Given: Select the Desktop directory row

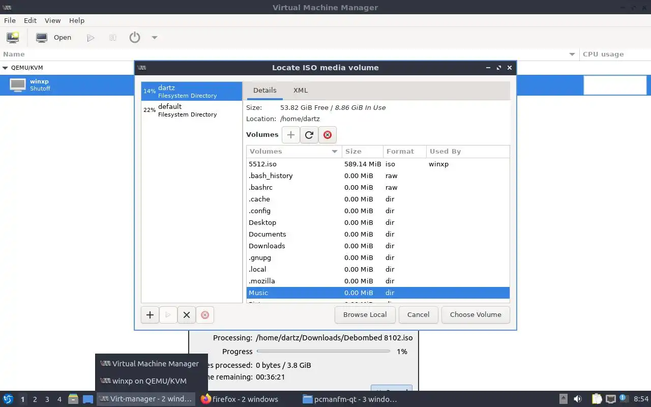Looking at the screenshot, I should (x=378, y=222).
